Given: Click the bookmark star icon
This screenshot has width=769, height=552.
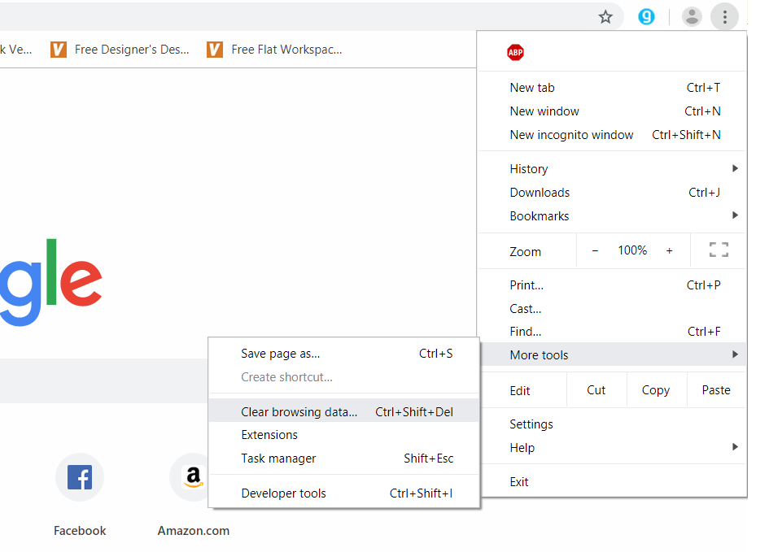Looking at the screenshot, I should click(x=605, y=17).
